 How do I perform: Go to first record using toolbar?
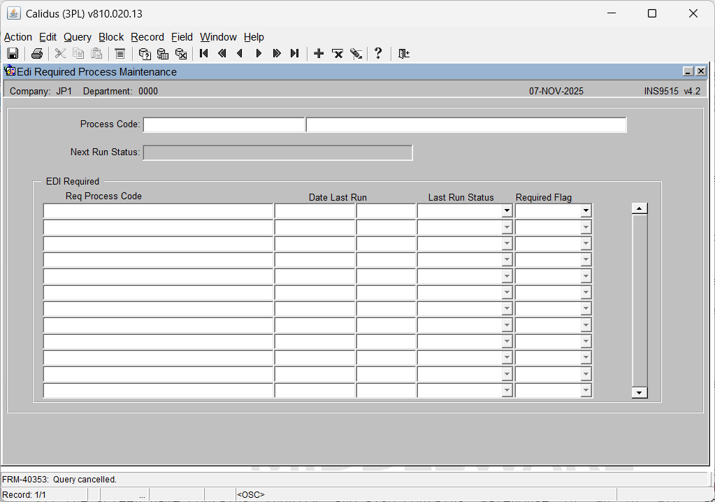(x=204, y=54)
